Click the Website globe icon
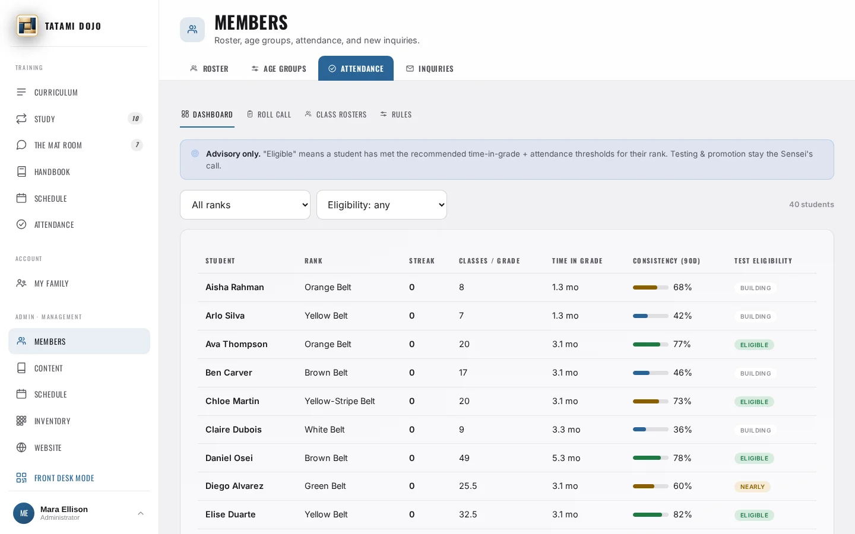 (x=21, y=447)
